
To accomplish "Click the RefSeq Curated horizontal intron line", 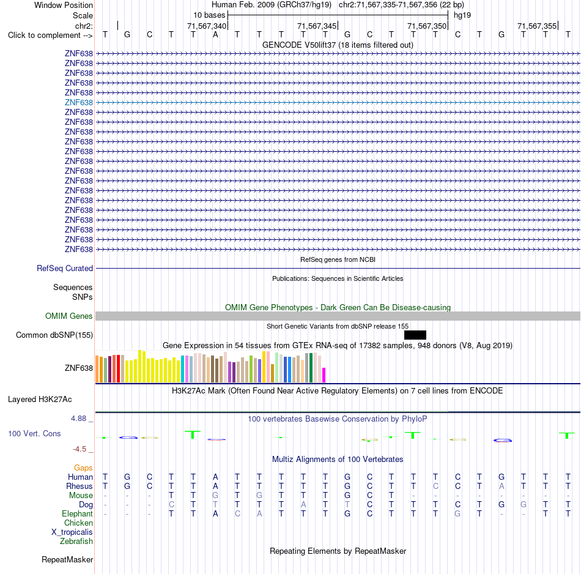I will click(338, 268).
